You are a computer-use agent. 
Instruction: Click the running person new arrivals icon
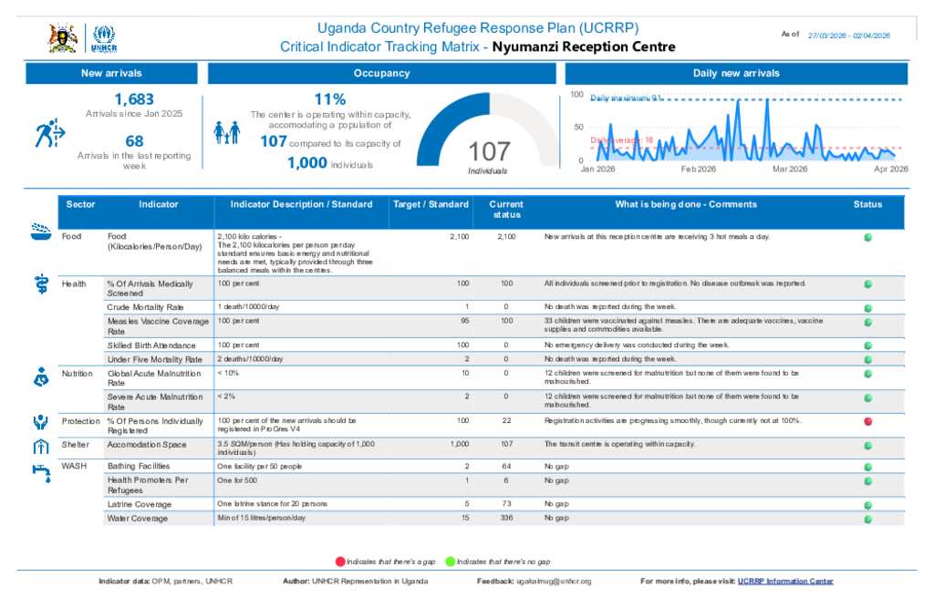(x=50, y=134)
